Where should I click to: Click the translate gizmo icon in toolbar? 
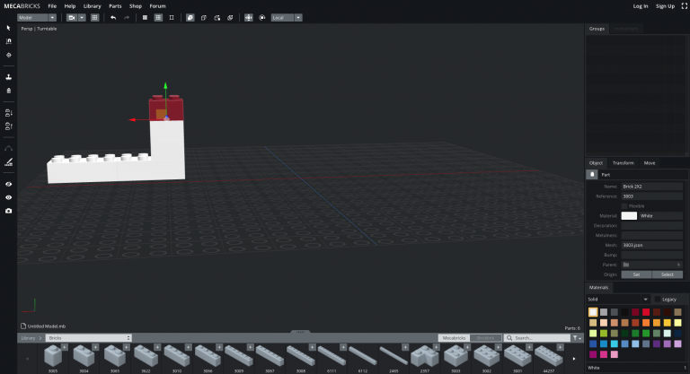(x=249, y=18)
